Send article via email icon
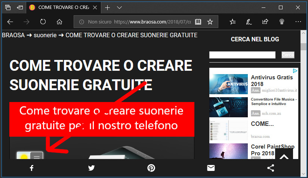308x178 pixels. 211,168
